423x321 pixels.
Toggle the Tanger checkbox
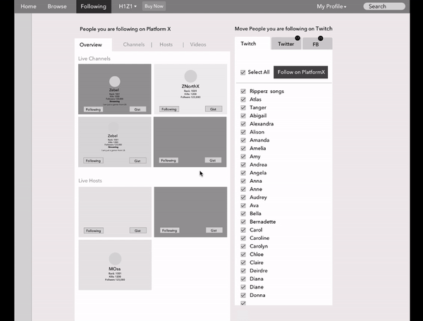tap(243, 107)
